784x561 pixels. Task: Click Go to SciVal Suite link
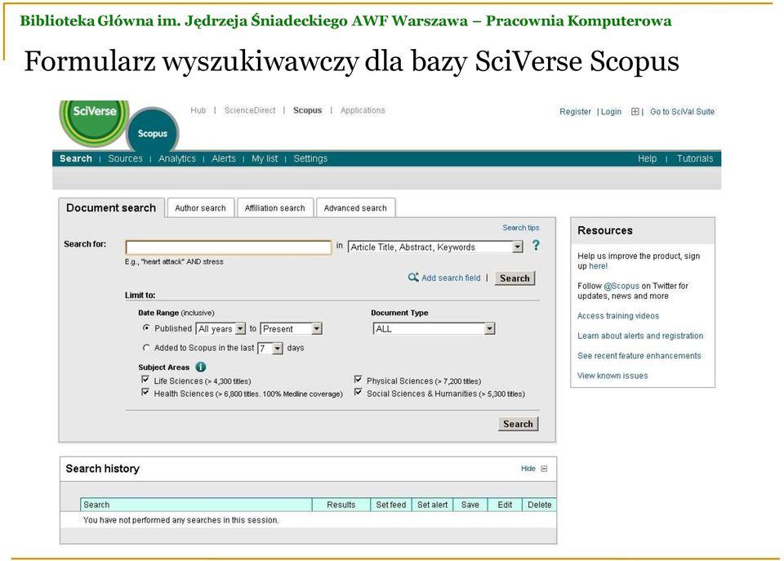click(x=682, y=112)
